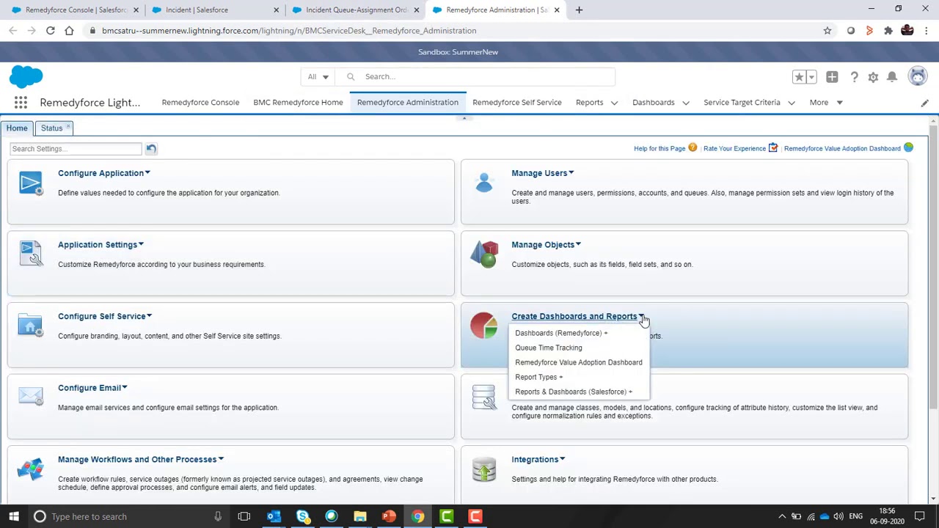
Task: Select Reports & Dashboards (Salesforce) menu item
Action: tap(574, 392)
